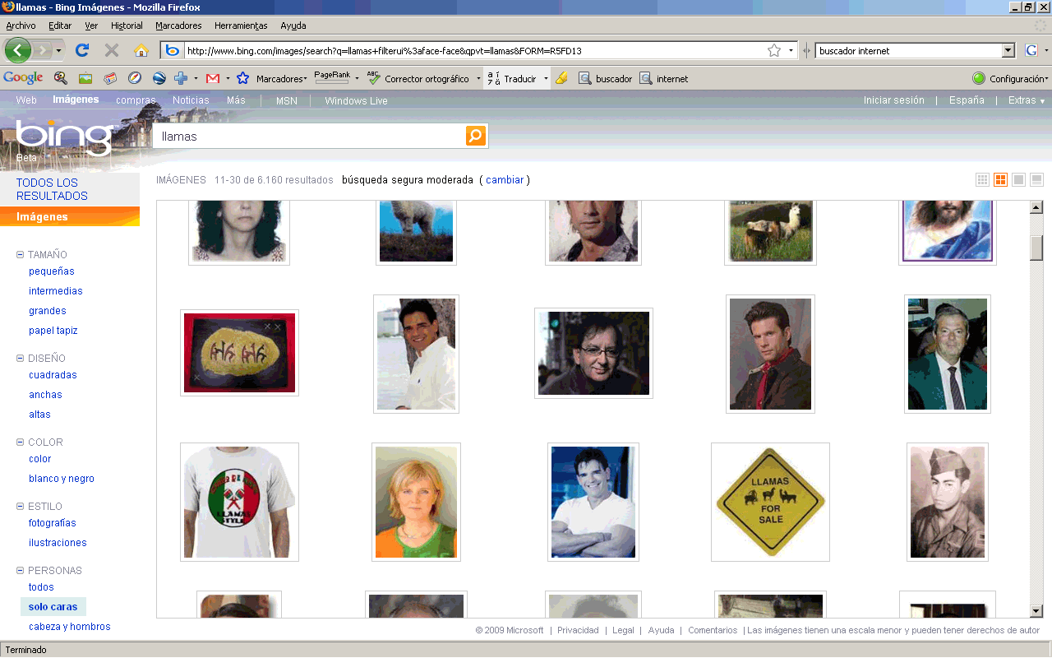1052x658 pixels.
Task: Open the Herramientas menu
Action: click(241, 25)
